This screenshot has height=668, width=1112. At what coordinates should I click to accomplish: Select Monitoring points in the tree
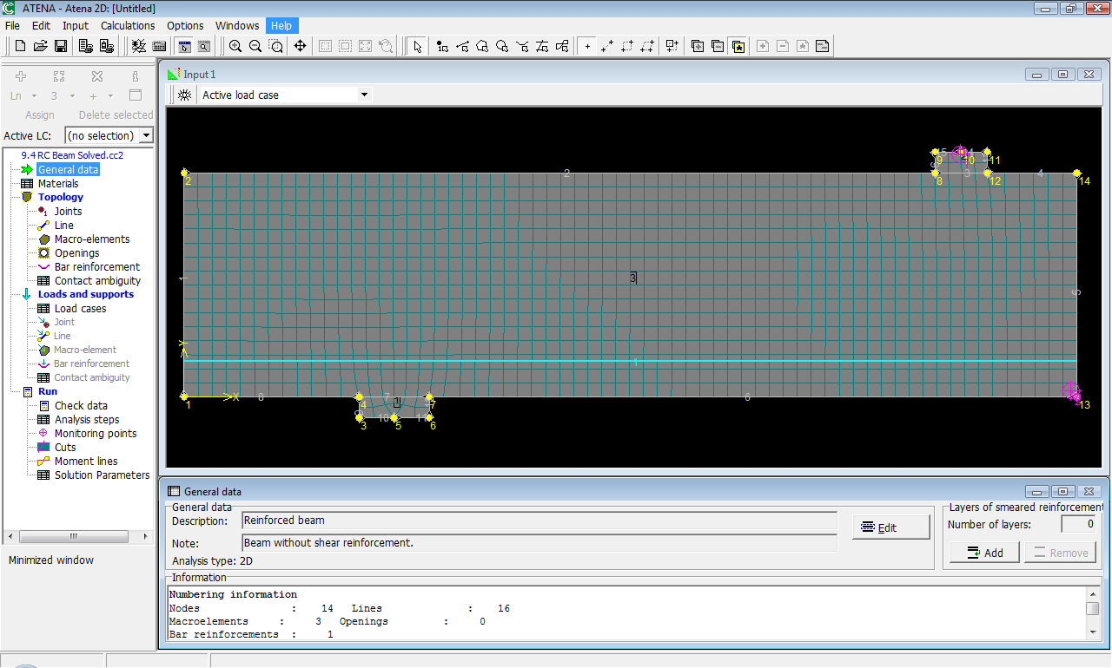click(x=96, y=433)
